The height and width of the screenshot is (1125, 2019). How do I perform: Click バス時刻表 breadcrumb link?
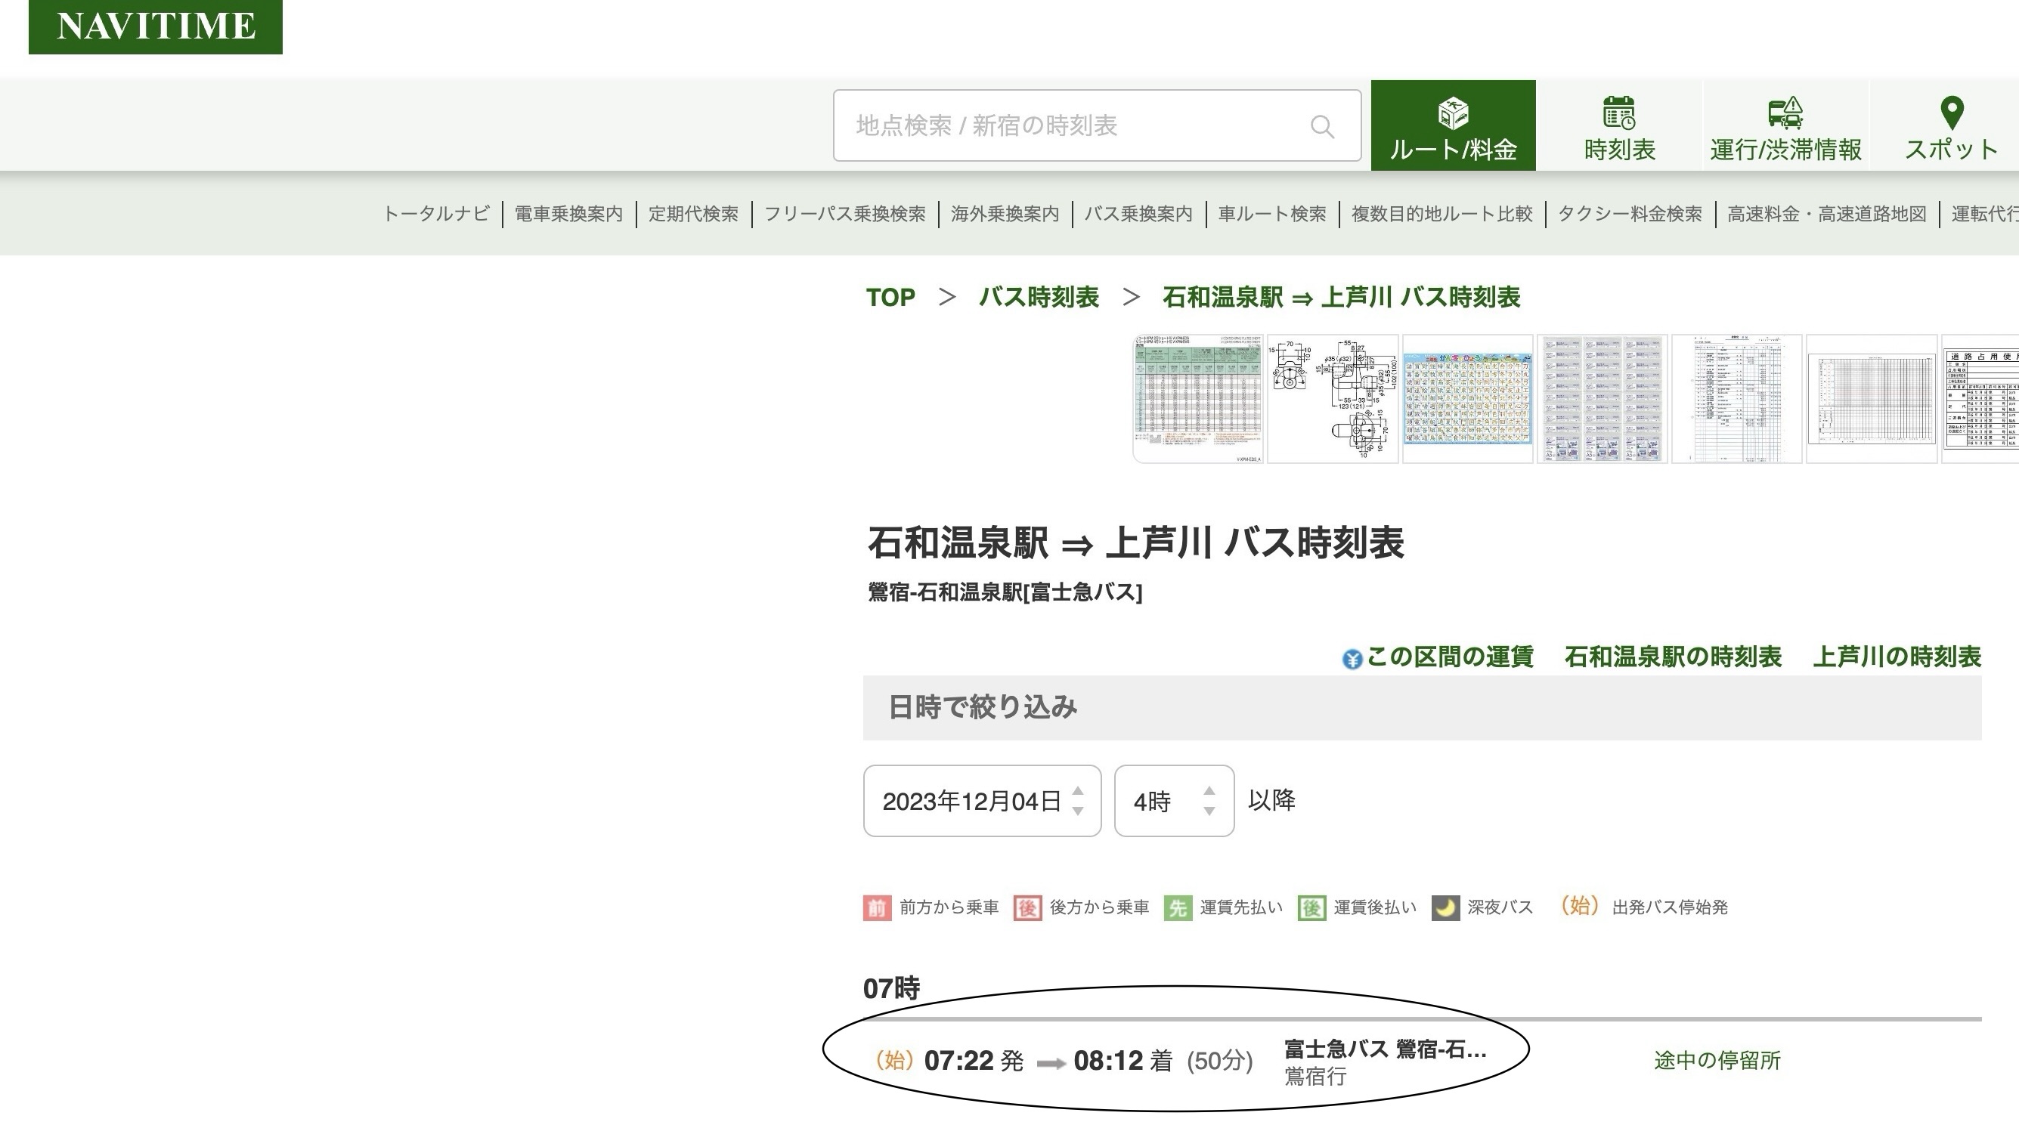click(x=1039, y=297)
